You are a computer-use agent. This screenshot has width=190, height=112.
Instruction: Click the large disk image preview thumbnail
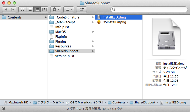pyautogui.click(x=166, y=36)
